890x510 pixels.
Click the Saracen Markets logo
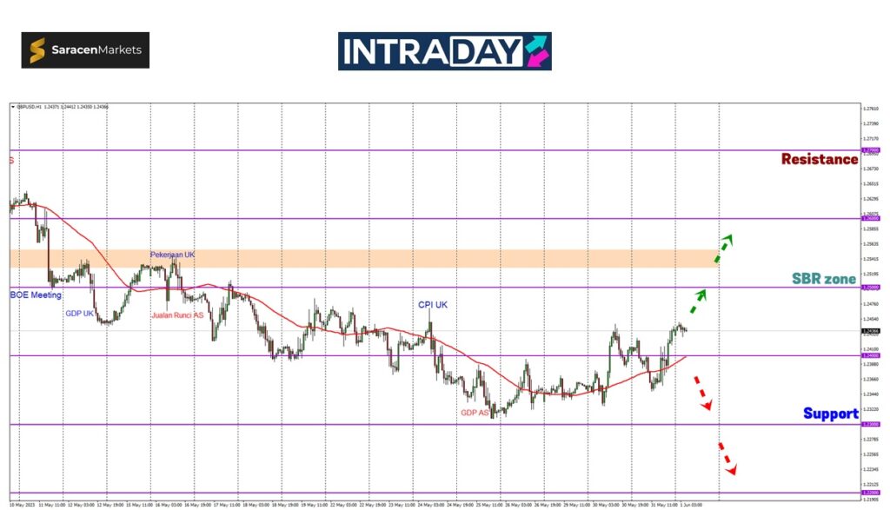85,50
